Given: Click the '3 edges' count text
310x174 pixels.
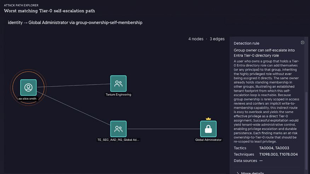Looking at the screenshot, I should point(217,39).
